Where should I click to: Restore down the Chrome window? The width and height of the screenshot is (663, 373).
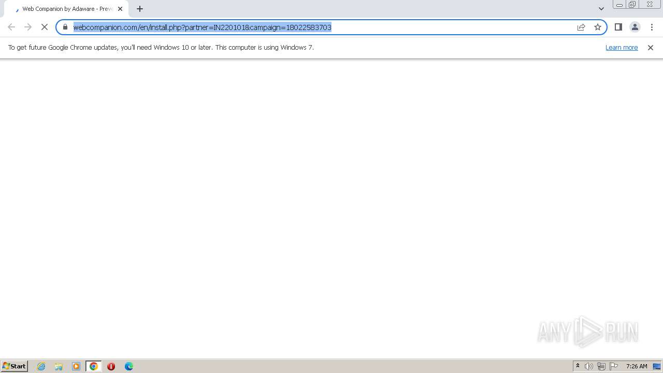pyautogui.click(x=632, y=5)
